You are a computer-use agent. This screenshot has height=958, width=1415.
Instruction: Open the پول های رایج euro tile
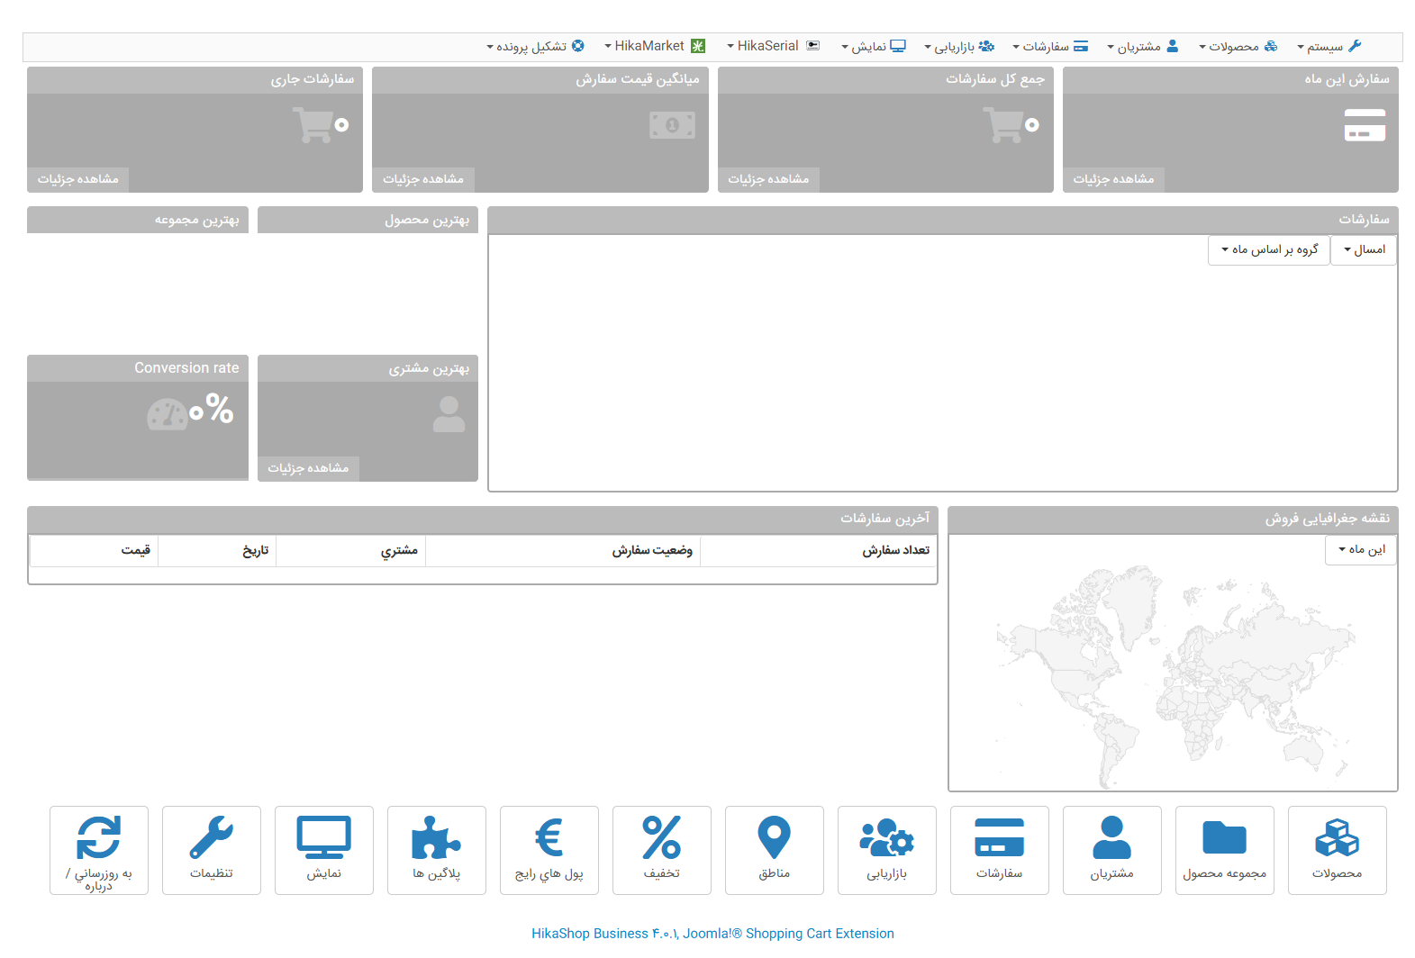[x=549, y=849]
